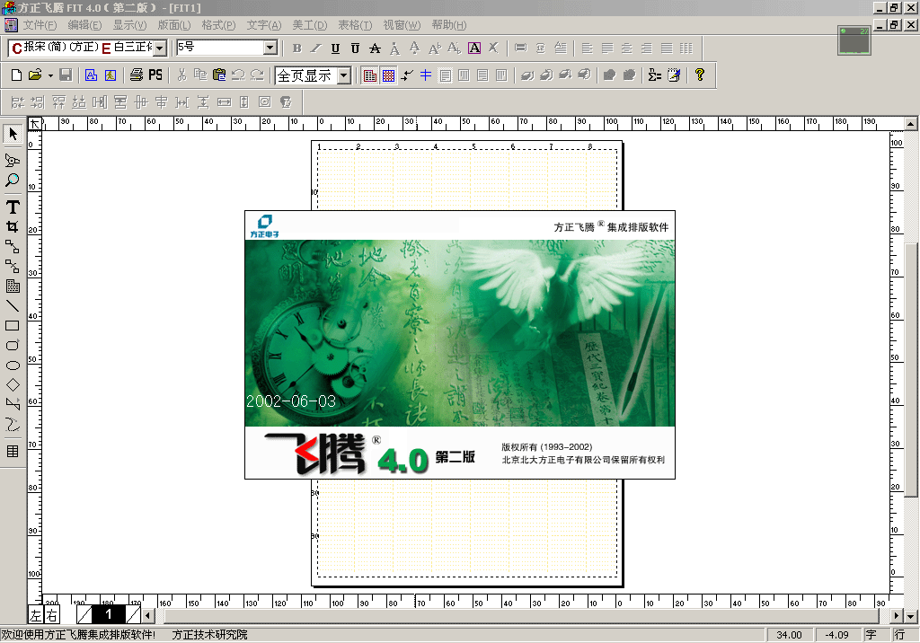Viewport: 920px width, 643px height.
Task: Click the 右 page button
Action: [52, 615]
